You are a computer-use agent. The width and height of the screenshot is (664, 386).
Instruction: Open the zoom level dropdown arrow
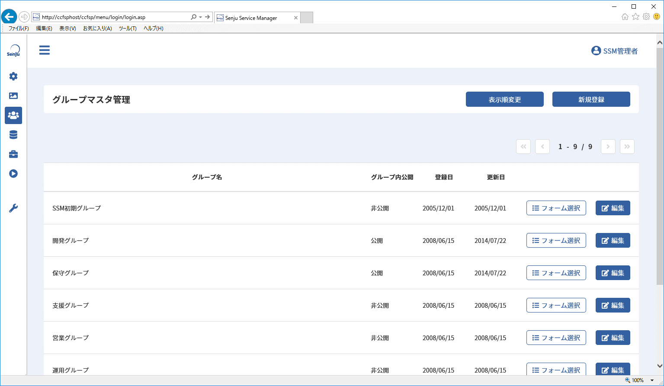point(652,380)
